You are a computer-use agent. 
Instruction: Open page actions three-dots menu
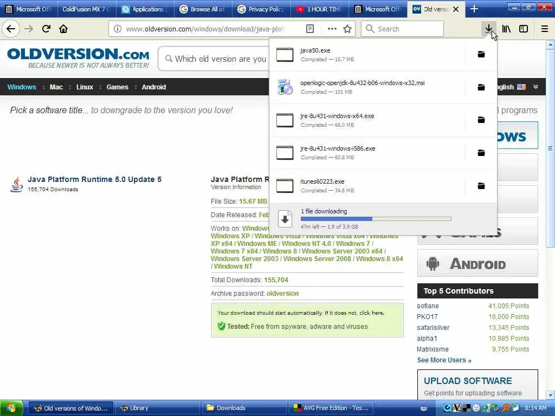[x=332, y=29]
